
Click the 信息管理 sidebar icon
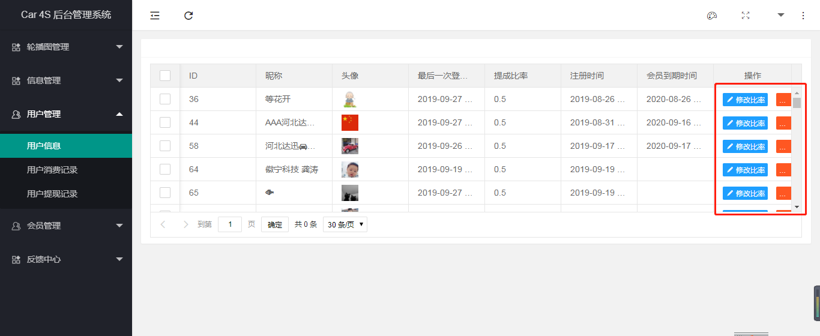[16, 80]
